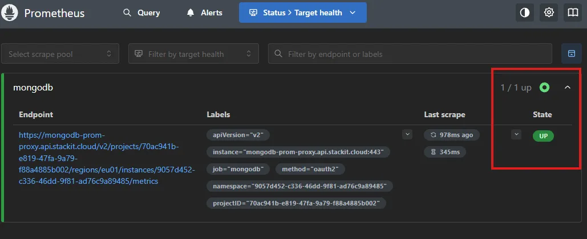This screenshot has height=239, width=587.
Task: Collapse the mongodb scrape pool
Action: point(568,88)
